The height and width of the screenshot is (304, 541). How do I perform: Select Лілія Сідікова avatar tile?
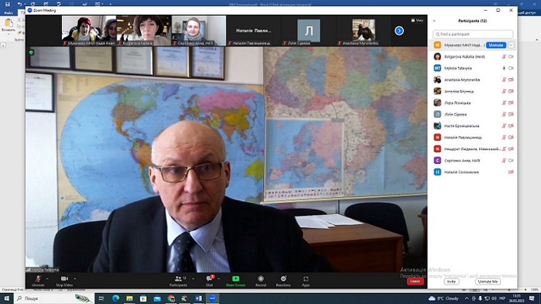(x=309, y=31)
